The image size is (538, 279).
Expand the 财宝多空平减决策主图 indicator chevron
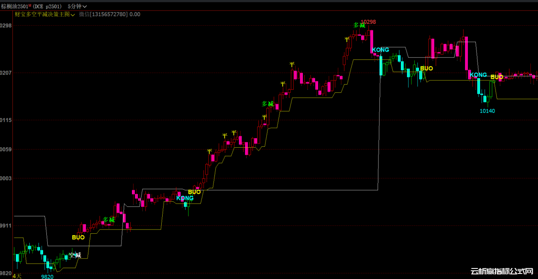[73, 15]
